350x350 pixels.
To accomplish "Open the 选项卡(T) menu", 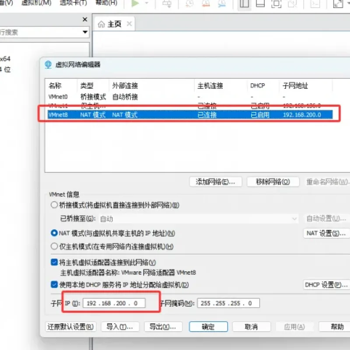I will [73, 3].
